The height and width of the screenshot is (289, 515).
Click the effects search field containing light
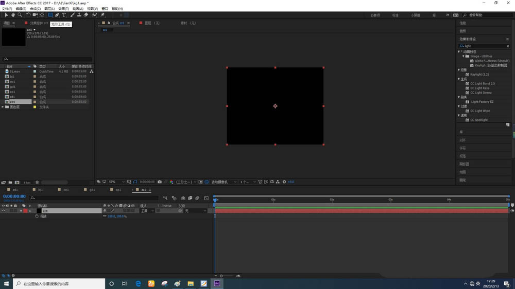click(x=485, y=46)
